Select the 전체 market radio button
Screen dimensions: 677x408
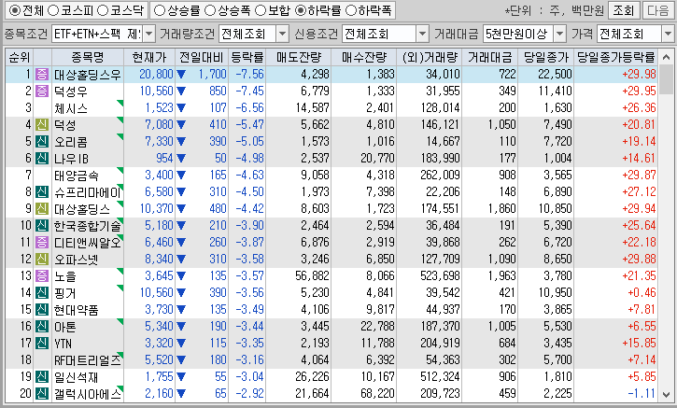pyautogui.click(x=15, y=10)
